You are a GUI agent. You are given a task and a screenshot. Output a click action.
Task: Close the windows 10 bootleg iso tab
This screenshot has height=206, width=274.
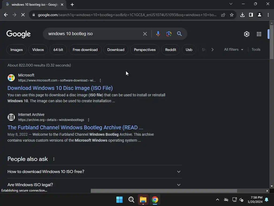point(62,5)
